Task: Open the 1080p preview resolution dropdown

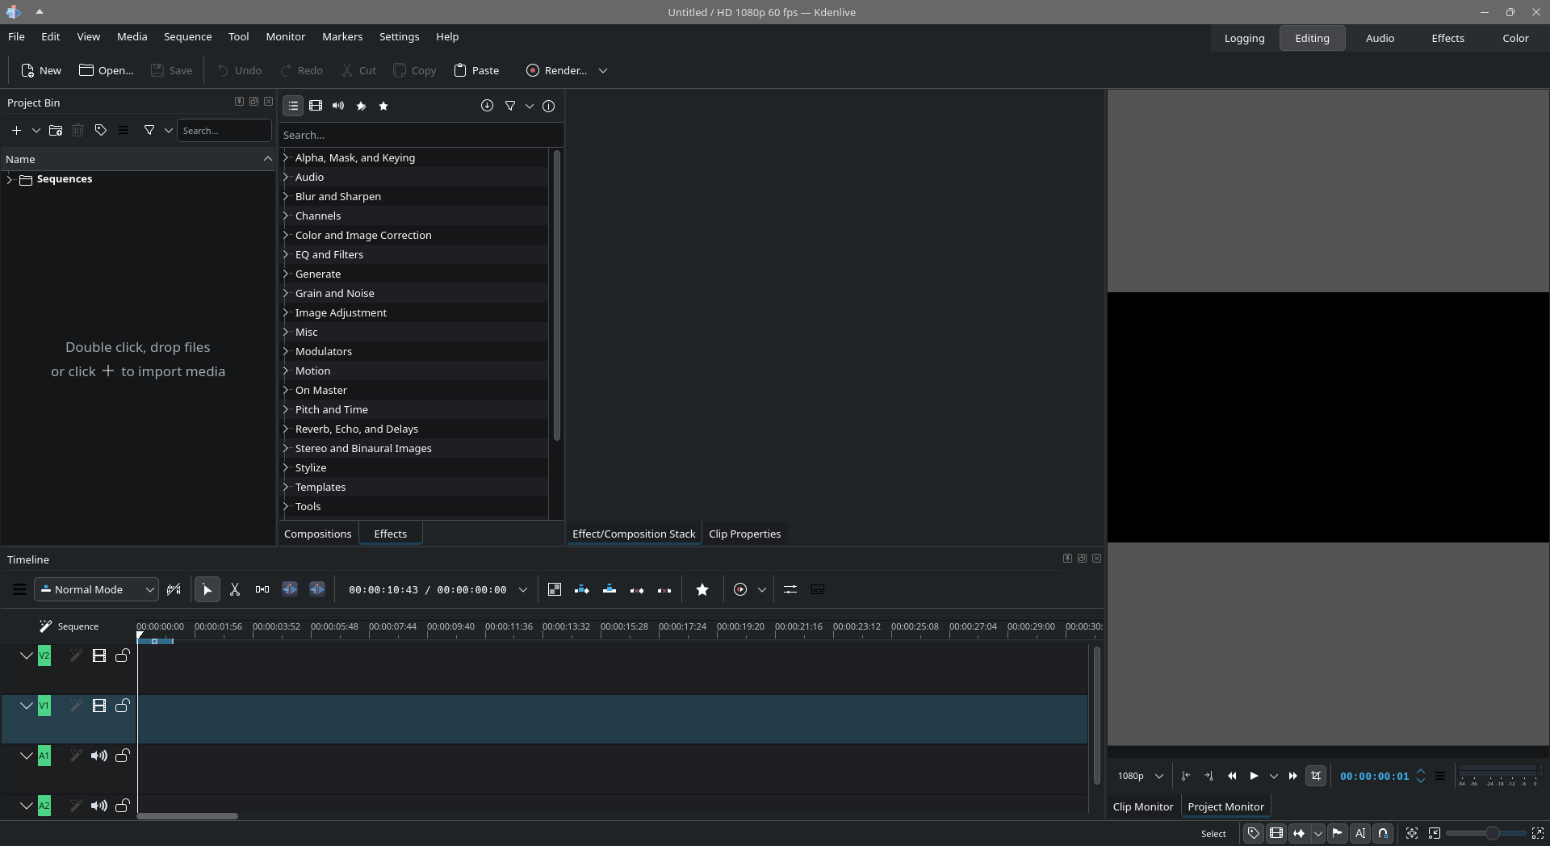Action: point(1140,776)
